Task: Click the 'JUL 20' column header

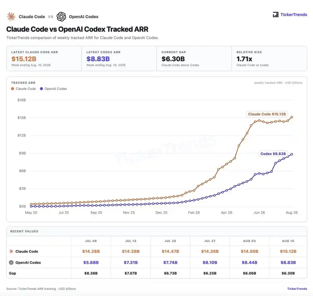Action: pyautogui.click(x=170, y=241)
